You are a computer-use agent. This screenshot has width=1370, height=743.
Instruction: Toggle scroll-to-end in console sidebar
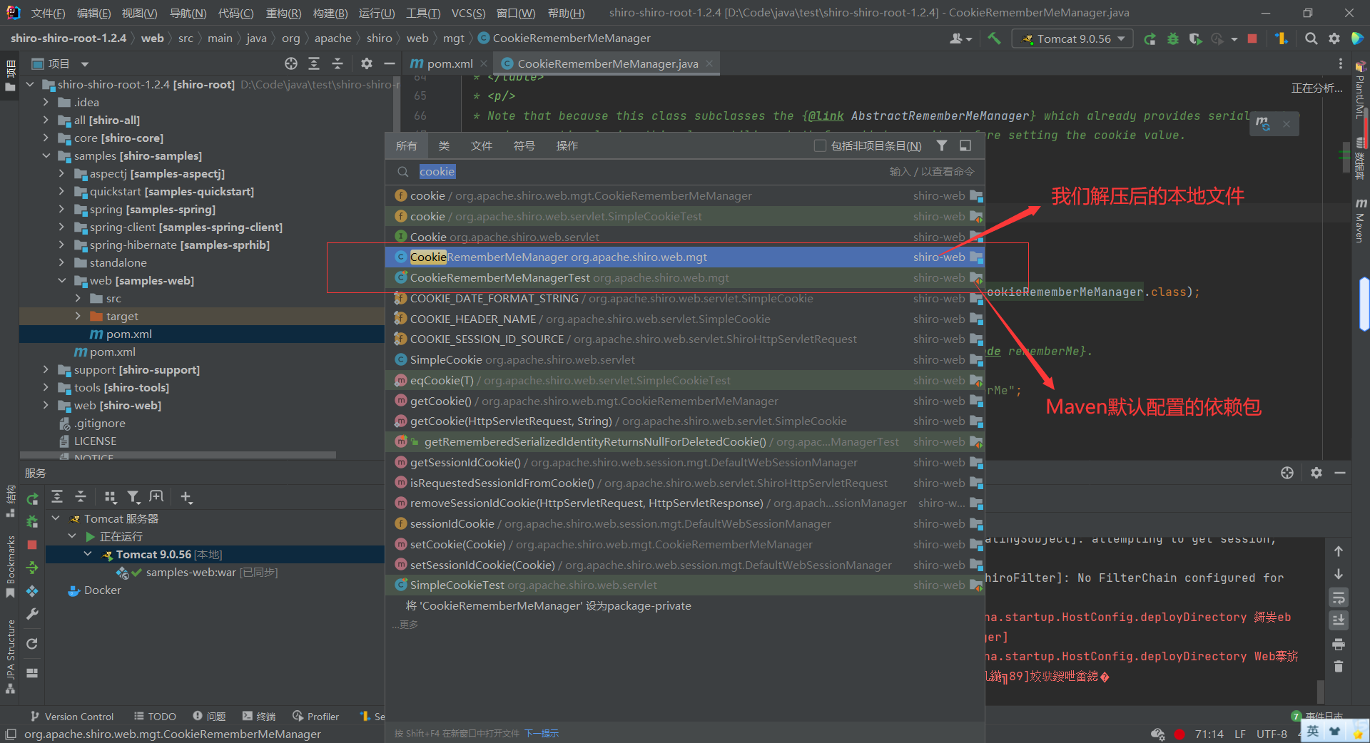[x=1339, y=620]
